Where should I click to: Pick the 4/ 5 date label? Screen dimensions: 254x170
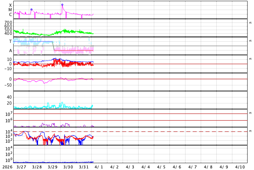[x=161, y=167]
